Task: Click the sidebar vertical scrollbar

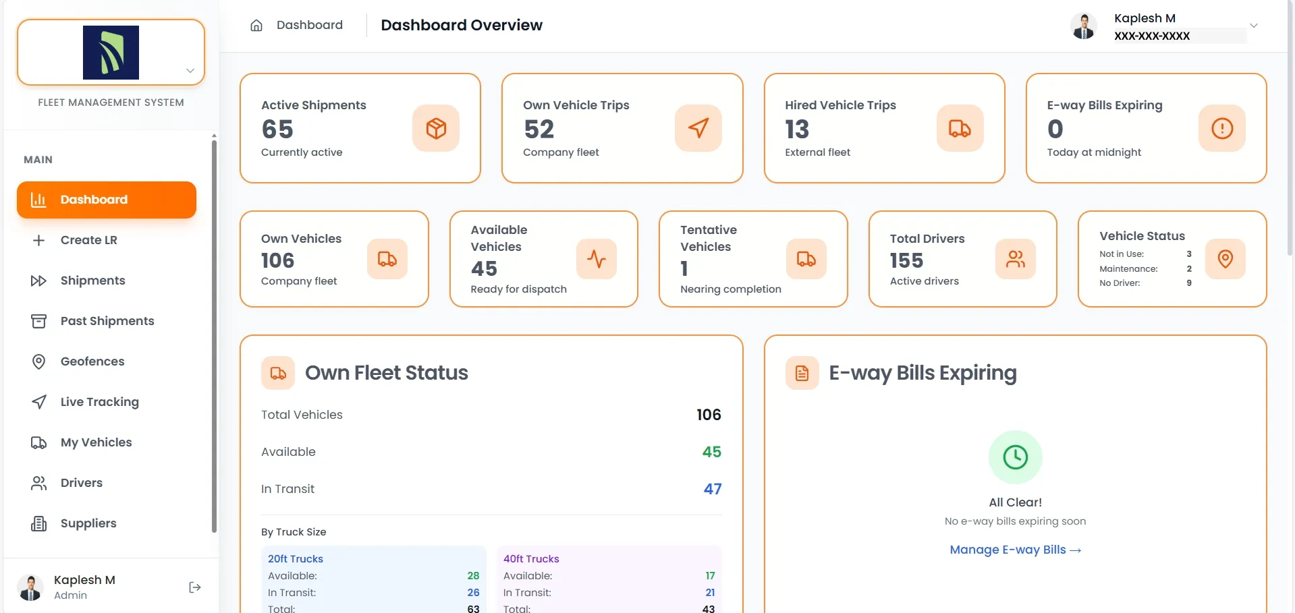Action: point(214,337)
